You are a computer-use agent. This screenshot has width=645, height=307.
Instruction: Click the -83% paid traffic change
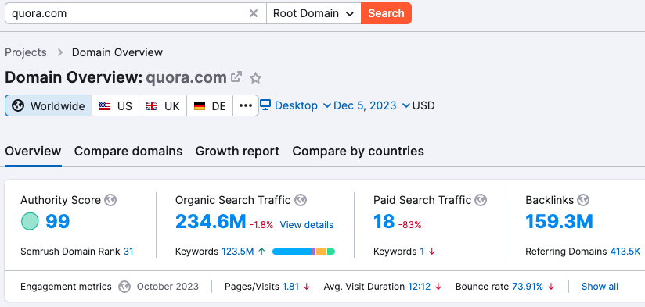pyautogui.click(x=409, y=225)
